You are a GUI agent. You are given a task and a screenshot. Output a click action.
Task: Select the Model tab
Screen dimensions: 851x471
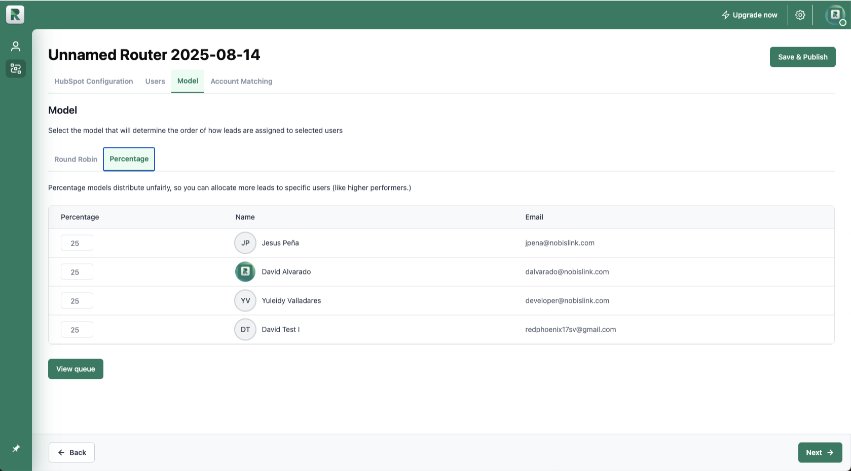[188, 81]
